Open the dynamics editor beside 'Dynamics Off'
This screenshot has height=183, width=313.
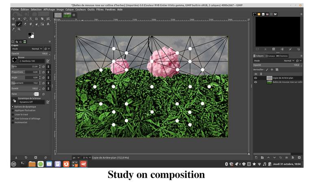pyautogui.click(x=48, y=102)
